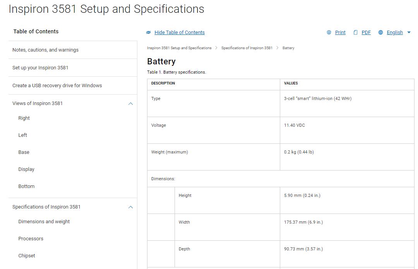Screen dimensions: 418x269
Task: Click the 175.37 mm (6.9 in.) value
Action: click(x=303, y=222)
